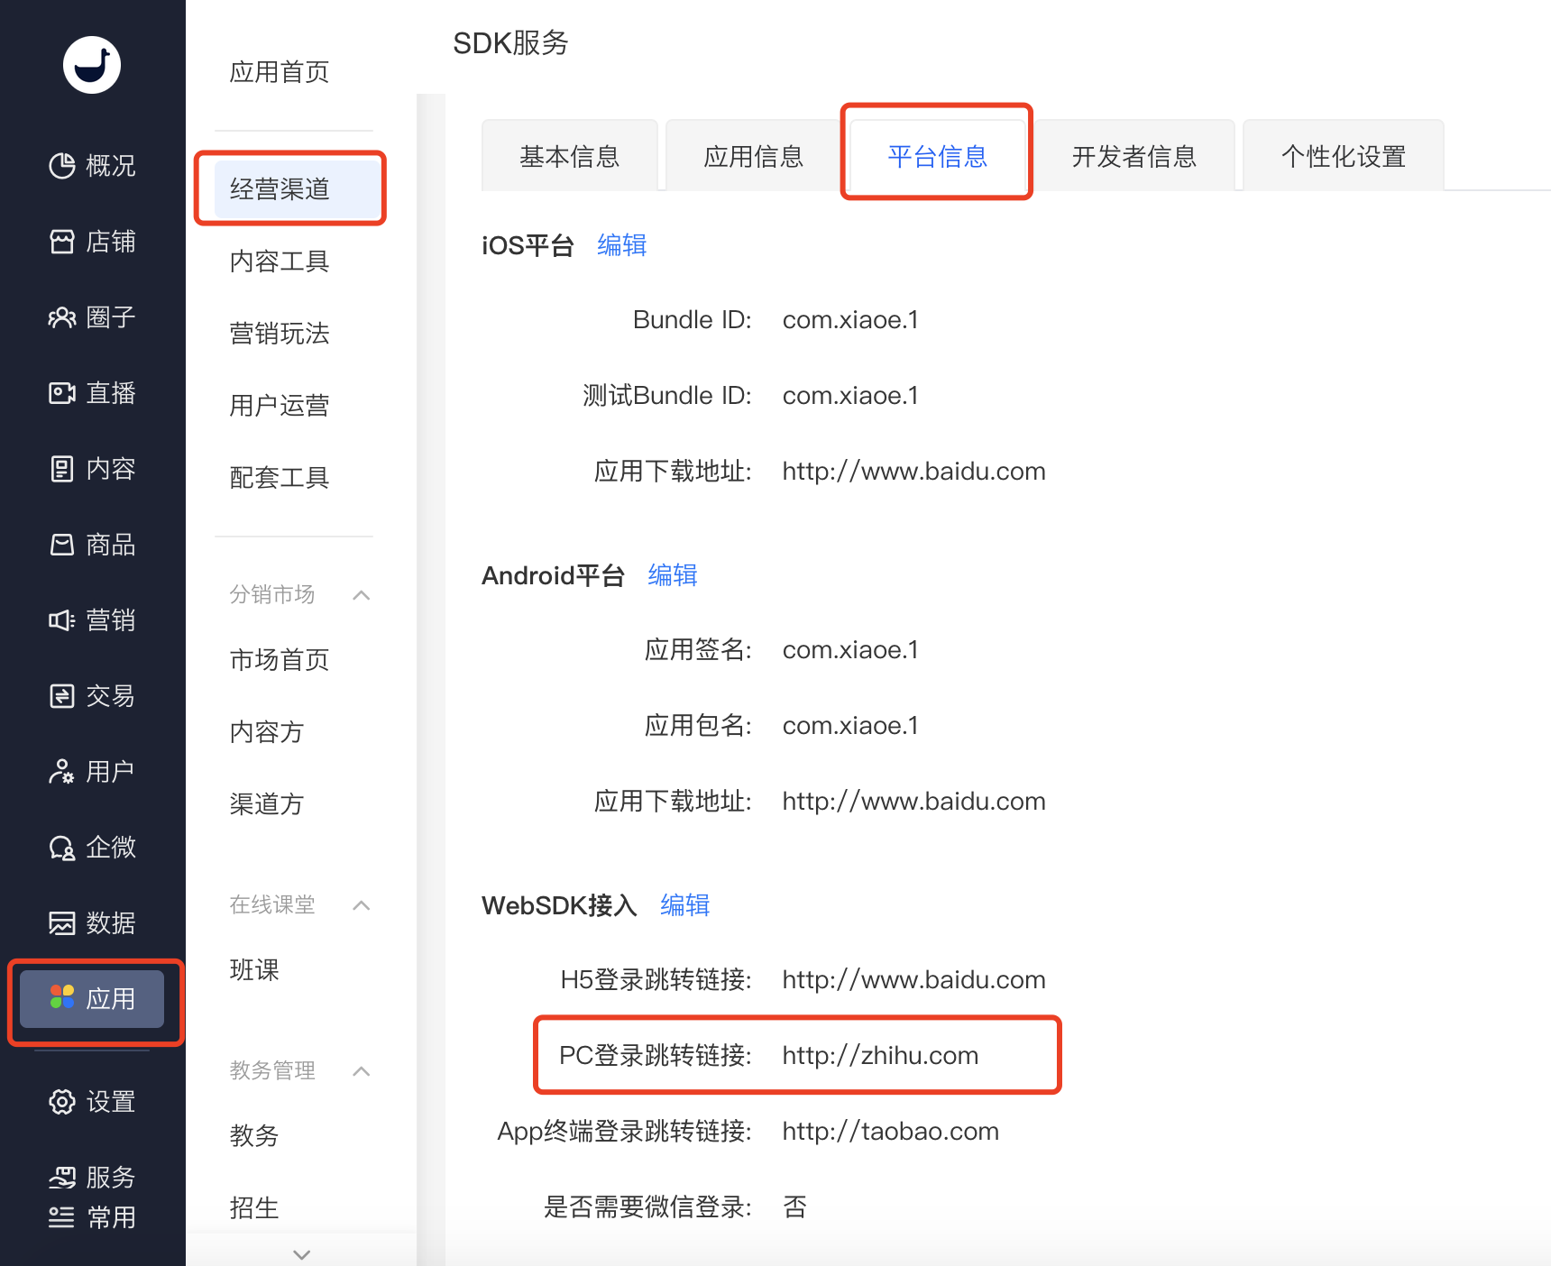Open the 企微 icon in sidebar
The width and height of the screenshot is (1551, 1266).
61,848
